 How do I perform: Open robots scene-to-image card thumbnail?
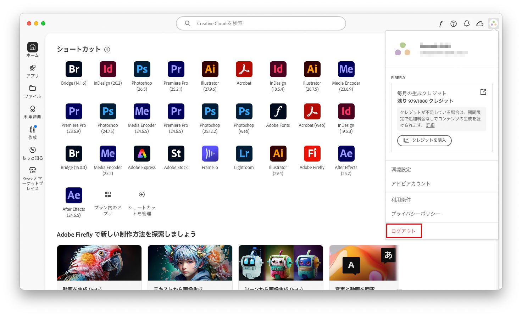(x=281, y=263)
